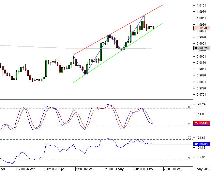Select the moving average value 0.993325

[x=202, y=48]
